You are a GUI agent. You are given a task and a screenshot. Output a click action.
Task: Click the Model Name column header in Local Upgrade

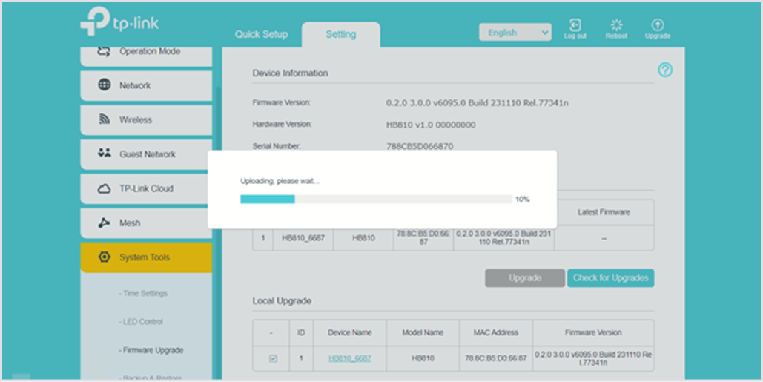(423, 333)
